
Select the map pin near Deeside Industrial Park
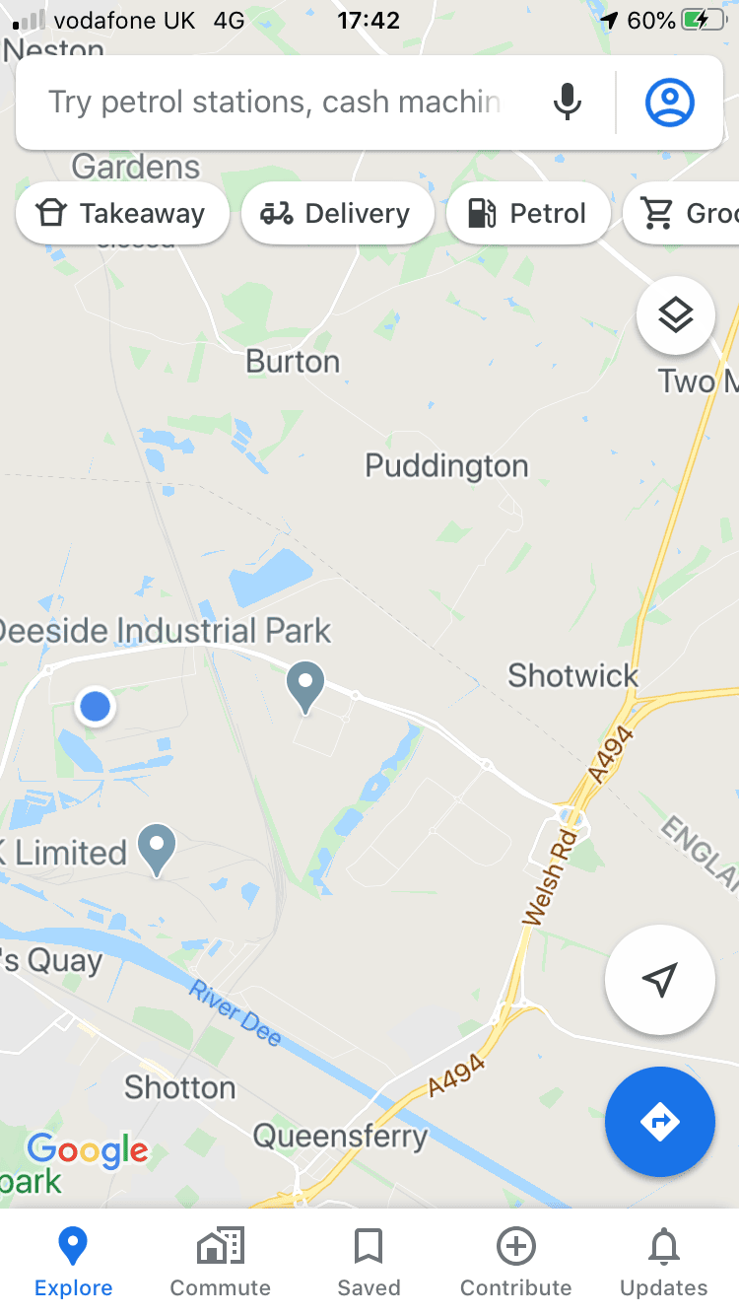(x=305, y=688)
